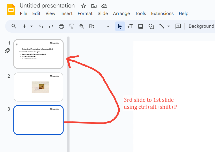This screenshot has width=215, height=152.
Task: Click the Background button
Action: [201, 26]
